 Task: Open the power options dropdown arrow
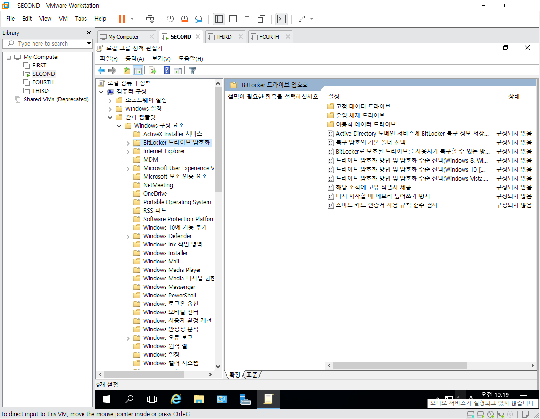click(132, 19)
